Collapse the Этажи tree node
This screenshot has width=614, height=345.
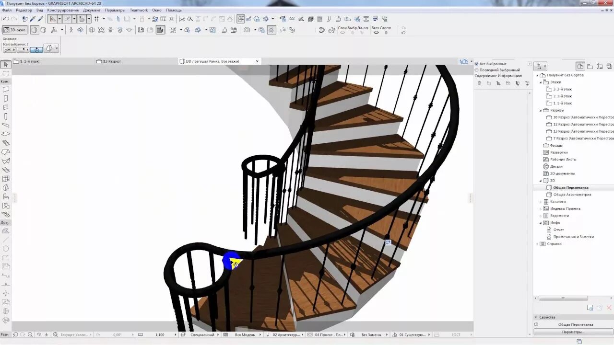(540, 82)
